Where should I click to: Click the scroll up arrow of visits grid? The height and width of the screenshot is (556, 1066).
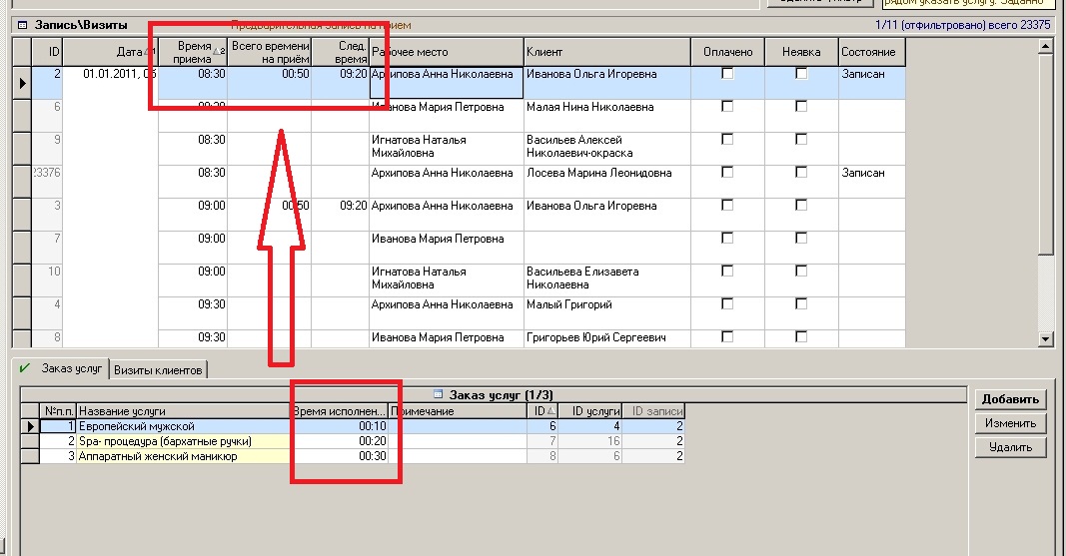(1046, 46)
